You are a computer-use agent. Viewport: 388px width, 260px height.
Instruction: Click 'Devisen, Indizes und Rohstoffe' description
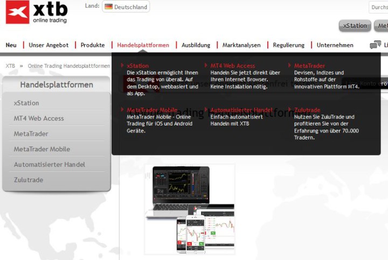coord(327,80)
